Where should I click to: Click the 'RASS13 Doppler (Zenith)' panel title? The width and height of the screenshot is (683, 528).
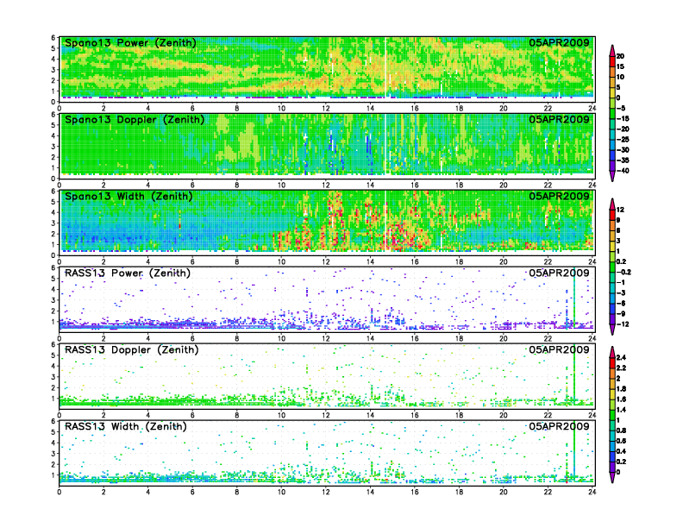click(x=132, y=349)
